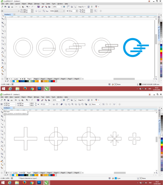Toggle Show Rulers in top window toolbar

(68, 7)
